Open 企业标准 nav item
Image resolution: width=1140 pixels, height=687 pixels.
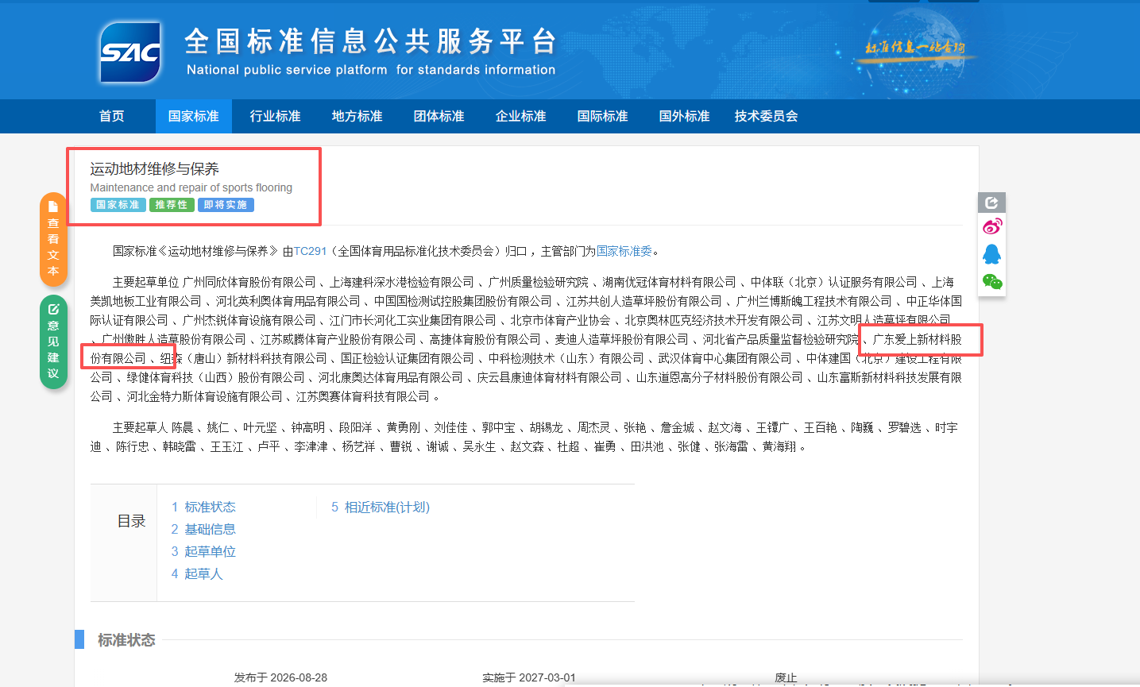(521, 116)
